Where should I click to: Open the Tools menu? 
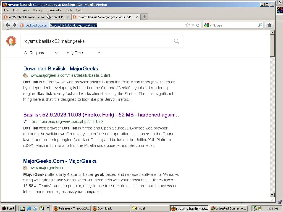(69, 10)
